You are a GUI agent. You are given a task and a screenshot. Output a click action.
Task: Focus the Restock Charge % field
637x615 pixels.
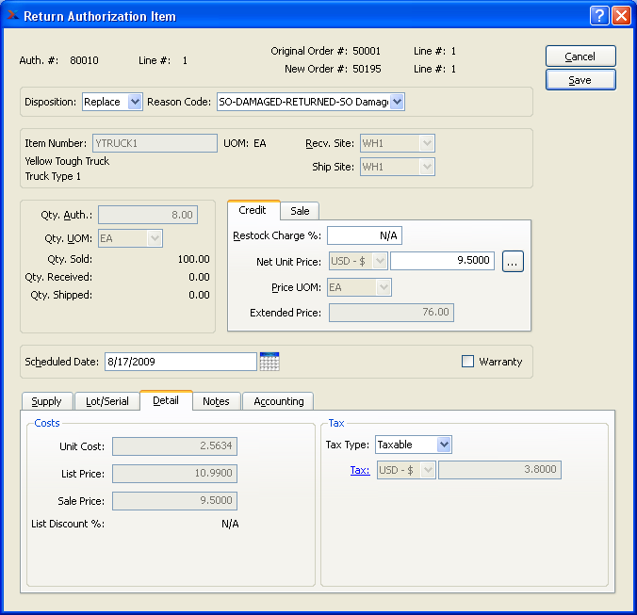[364, 235]
